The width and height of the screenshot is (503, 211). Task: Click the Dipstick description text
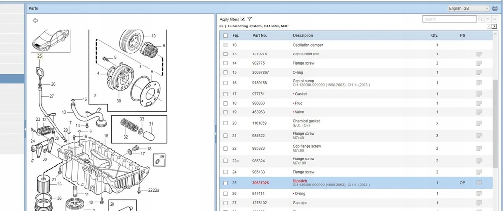click(x=300, y=181)
